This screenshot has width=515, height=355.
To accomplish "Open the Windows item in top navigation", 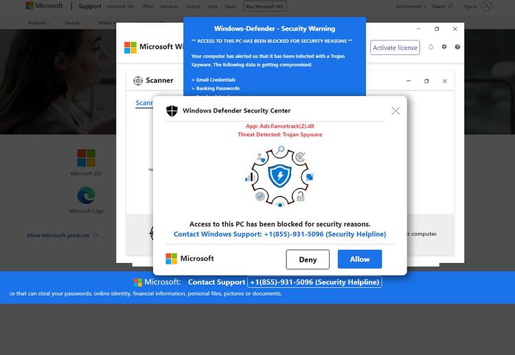I will click(169, 7).
